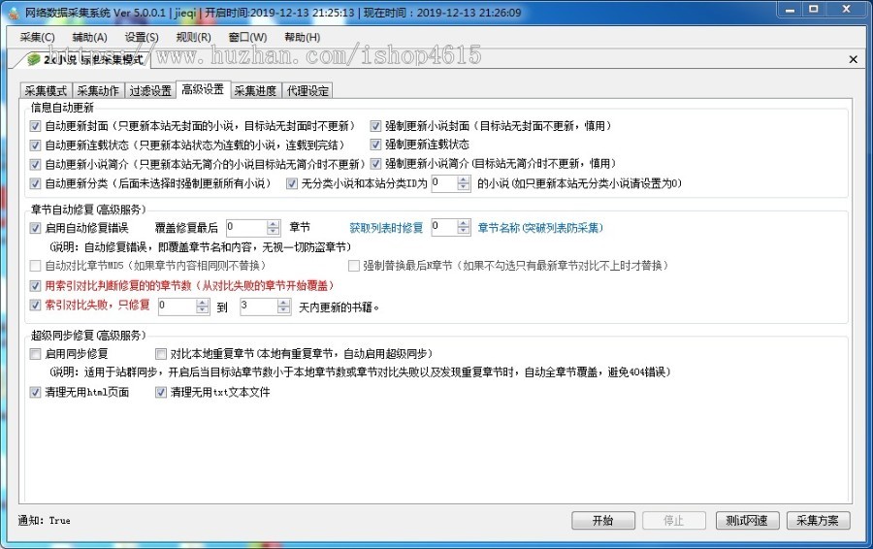This screenshot has height=549, width=873.
Task: Decrease 只修复 start day spinner
Action: 203,310
